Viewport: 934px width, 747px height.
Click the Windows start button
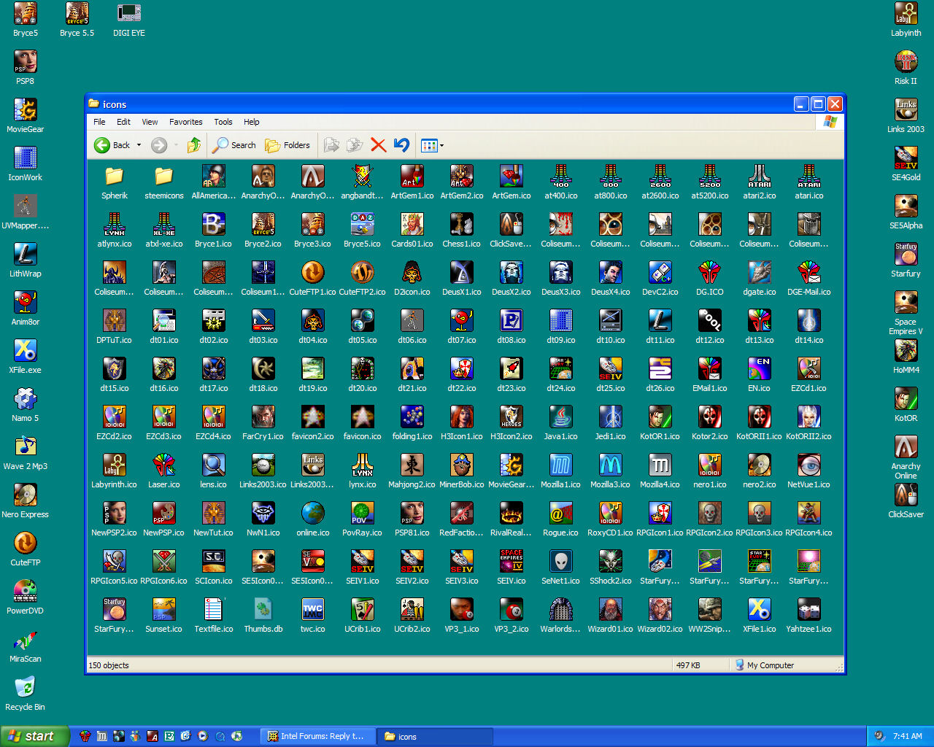pyautogui.click(x=34, y=736)
